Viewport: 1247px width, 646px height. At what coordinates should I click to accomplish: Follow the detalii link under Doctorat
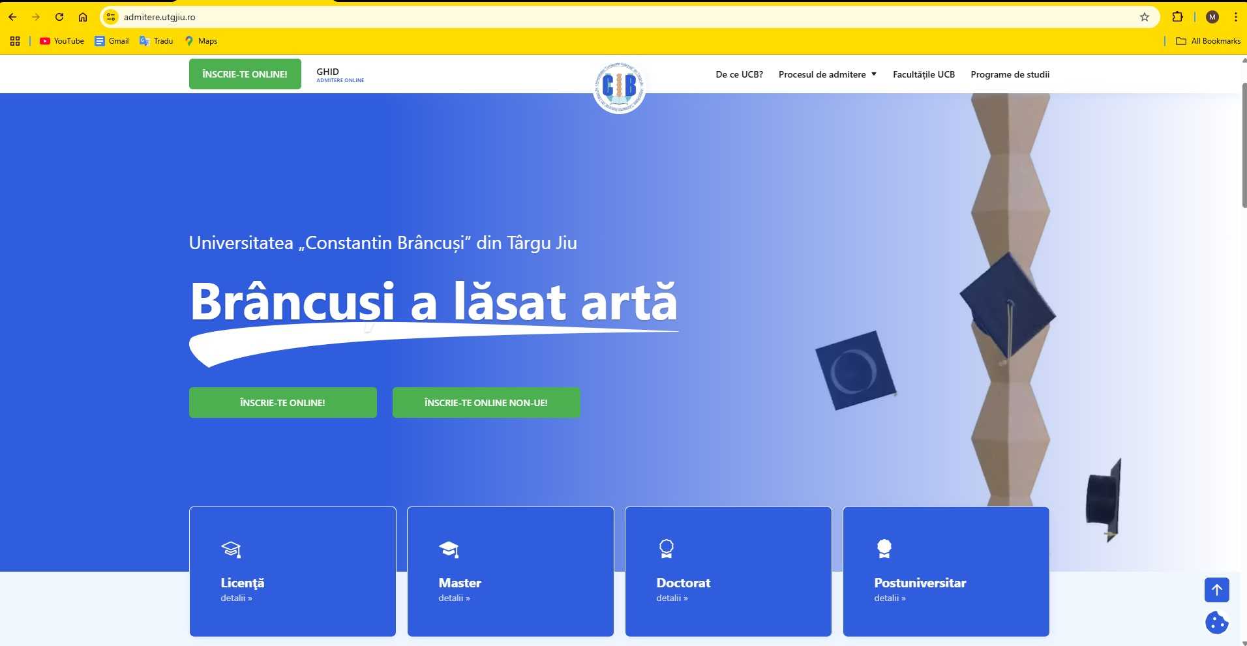pos(672,598)
